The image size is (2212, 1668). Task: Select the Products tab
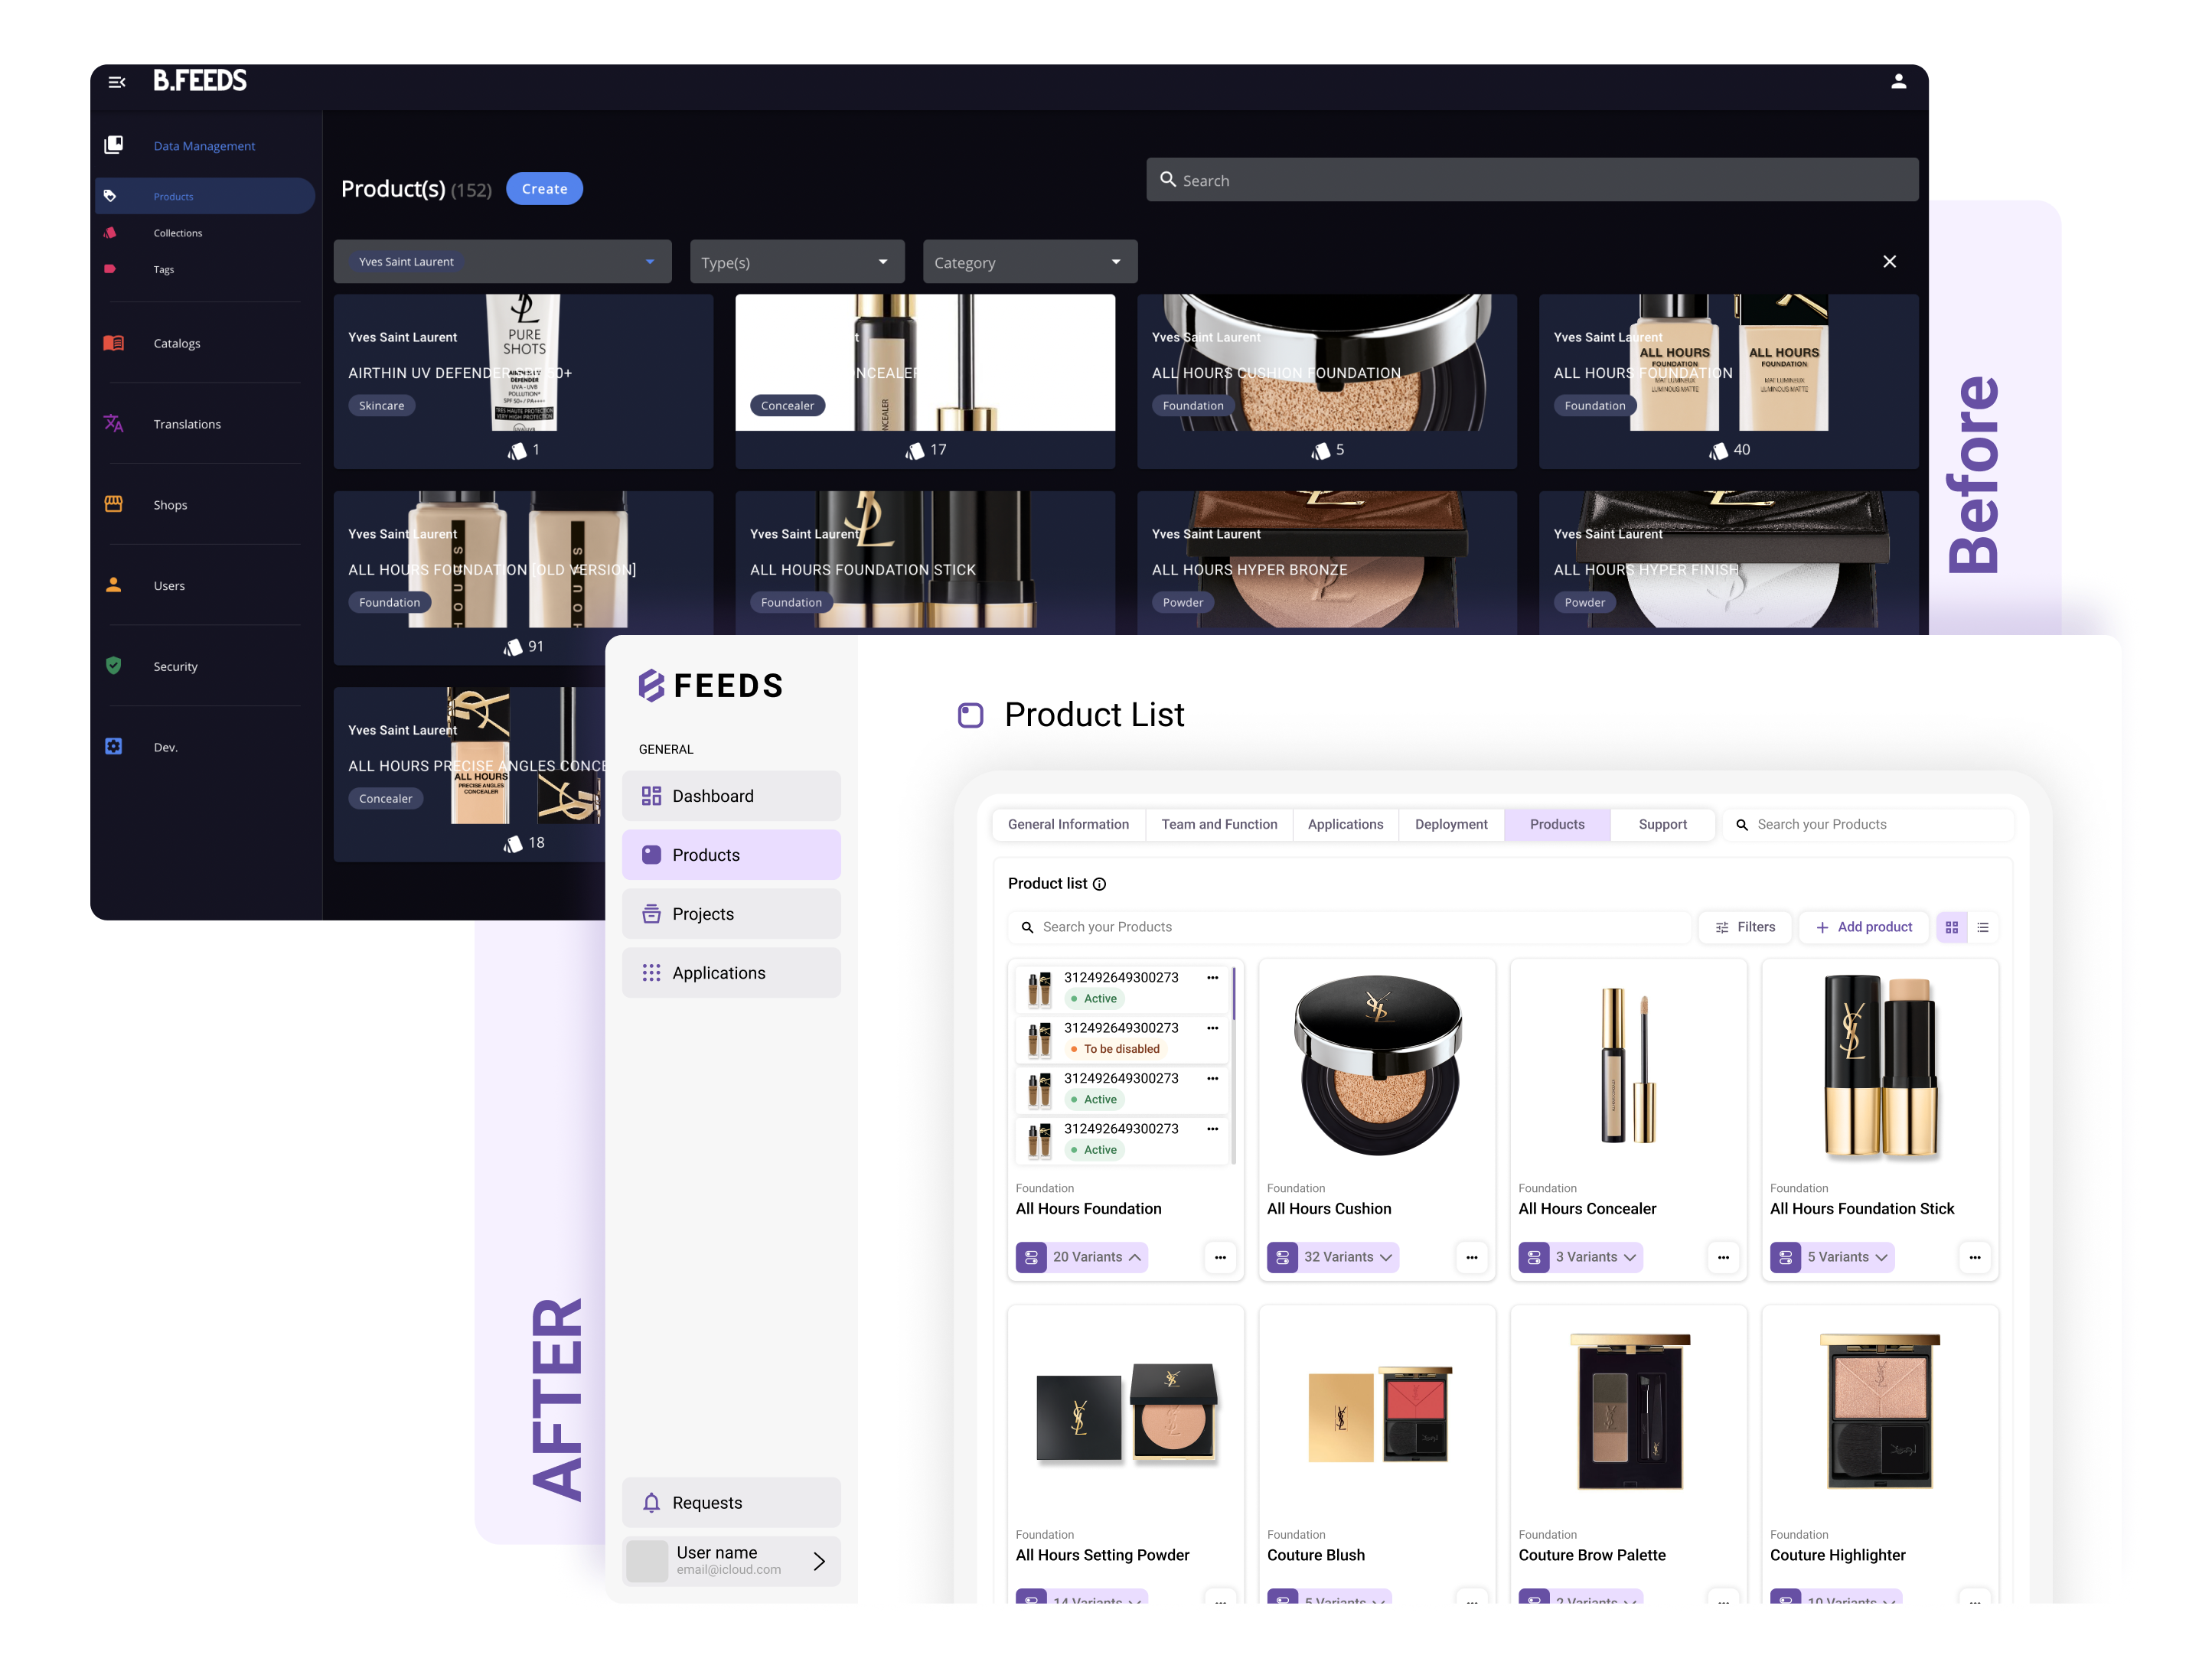tap(1557, 826)
